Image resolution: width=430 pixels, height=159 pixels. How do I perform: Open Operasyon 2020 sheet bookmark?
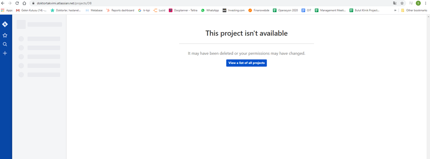pos(286,10)
